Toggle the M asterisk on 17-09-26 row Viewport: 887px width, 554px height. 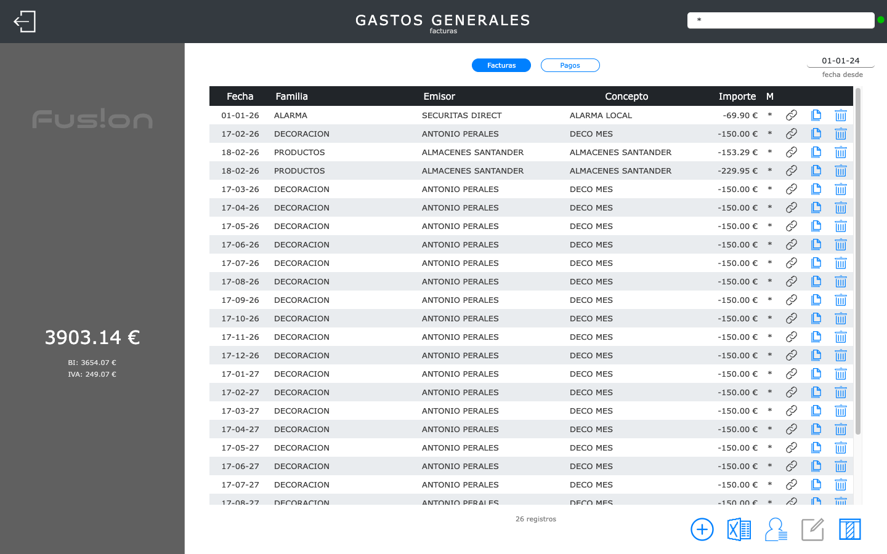tap(770, 300)
